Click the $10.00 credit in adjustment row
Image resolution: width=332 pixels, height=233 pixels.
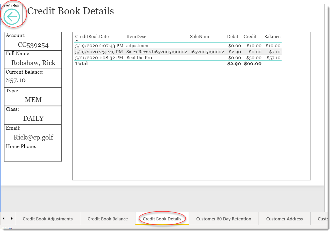pos(254,46)
